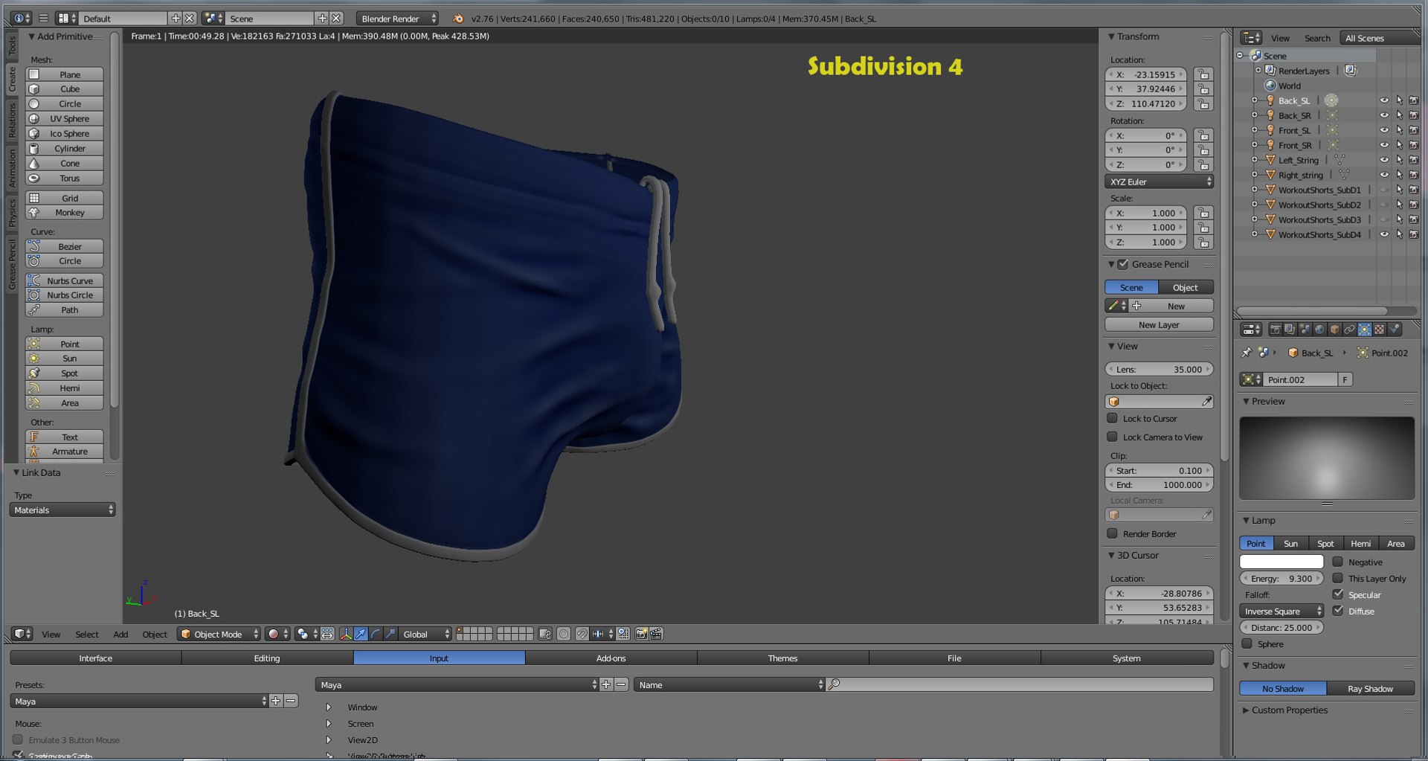Expand the Left_String tree item
Viewport: 1428px width, 761px height.
coord(1255,160)
